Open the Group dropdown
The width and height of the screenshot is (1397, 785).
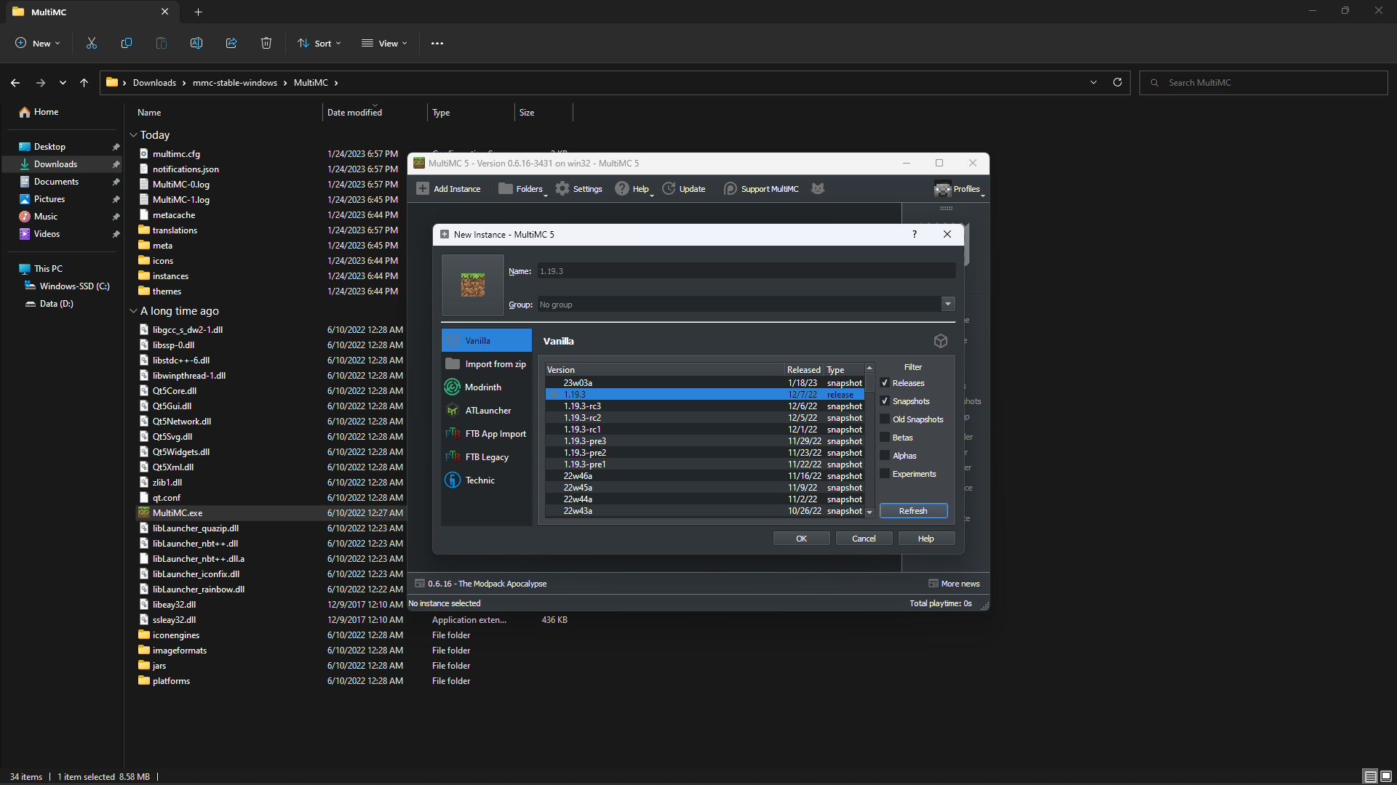coord(948,304)
